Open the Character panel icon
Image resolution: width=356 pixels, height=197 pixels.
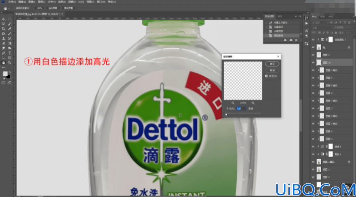coord(307,31)
